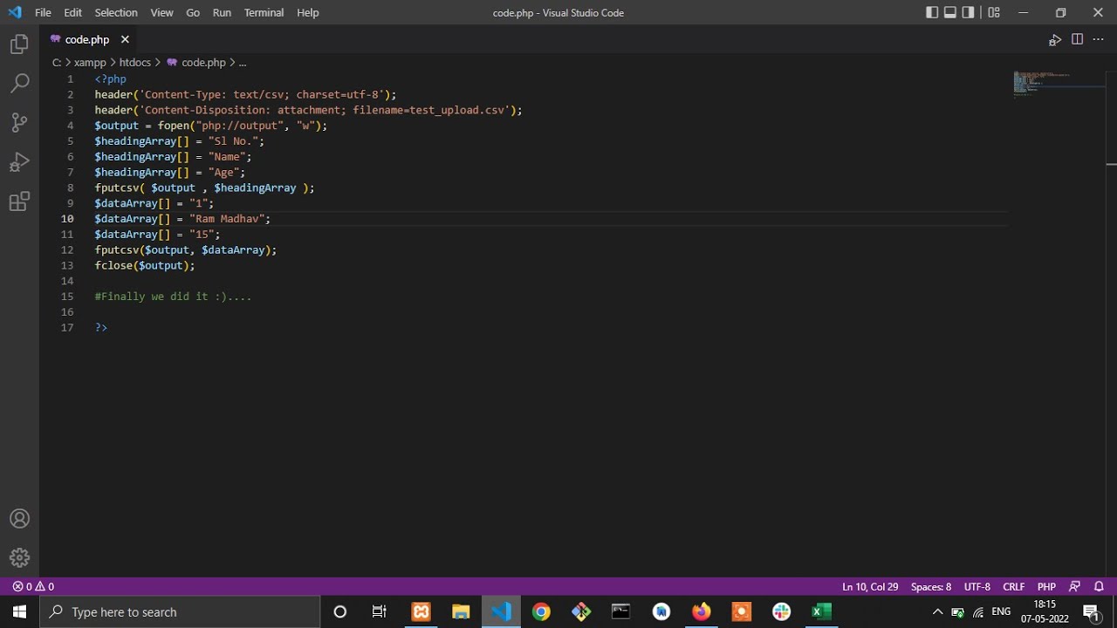Click the Run Code play icon
The width and height of the screenshot is (1117, 628).
(1055, 40)
